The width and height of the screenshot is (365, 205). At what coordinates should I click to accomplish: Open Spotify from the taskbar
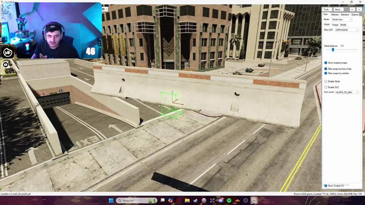229,200
